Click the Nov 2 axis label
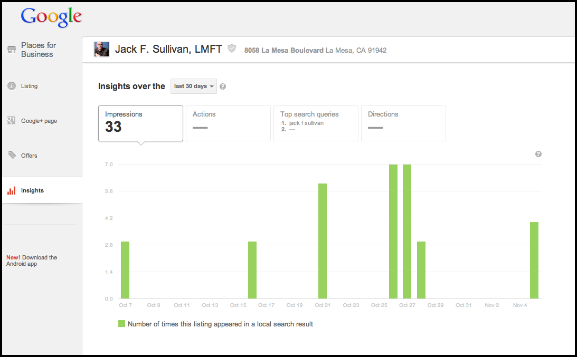577x357 pixels. click(492, 305)
